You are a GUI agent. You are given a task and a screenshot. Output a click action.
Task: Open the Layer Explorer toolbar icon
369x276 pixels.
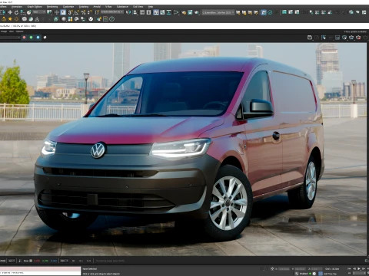148,12
